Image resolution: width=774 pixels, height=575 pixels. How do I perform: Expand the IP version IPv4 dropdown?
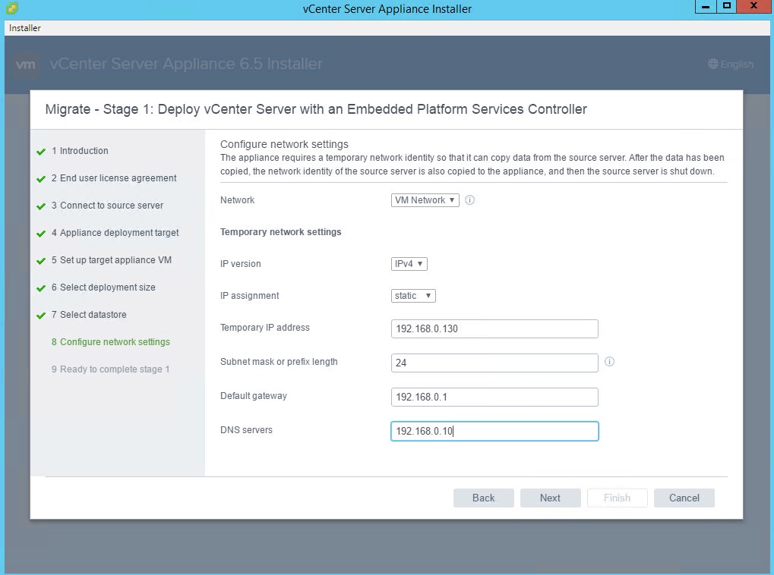coord(409,264)
